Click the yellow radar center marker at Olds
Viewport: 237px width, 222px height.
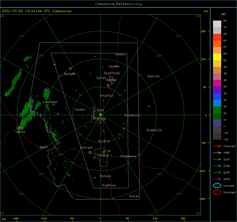point(101,115)
